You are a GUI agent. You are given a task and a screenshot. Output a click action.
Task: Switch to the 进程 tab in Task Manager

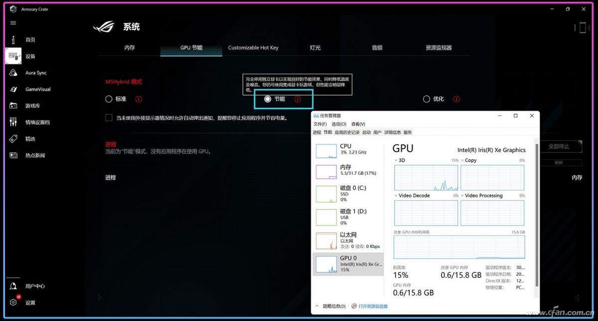click(x=317, y=132)
